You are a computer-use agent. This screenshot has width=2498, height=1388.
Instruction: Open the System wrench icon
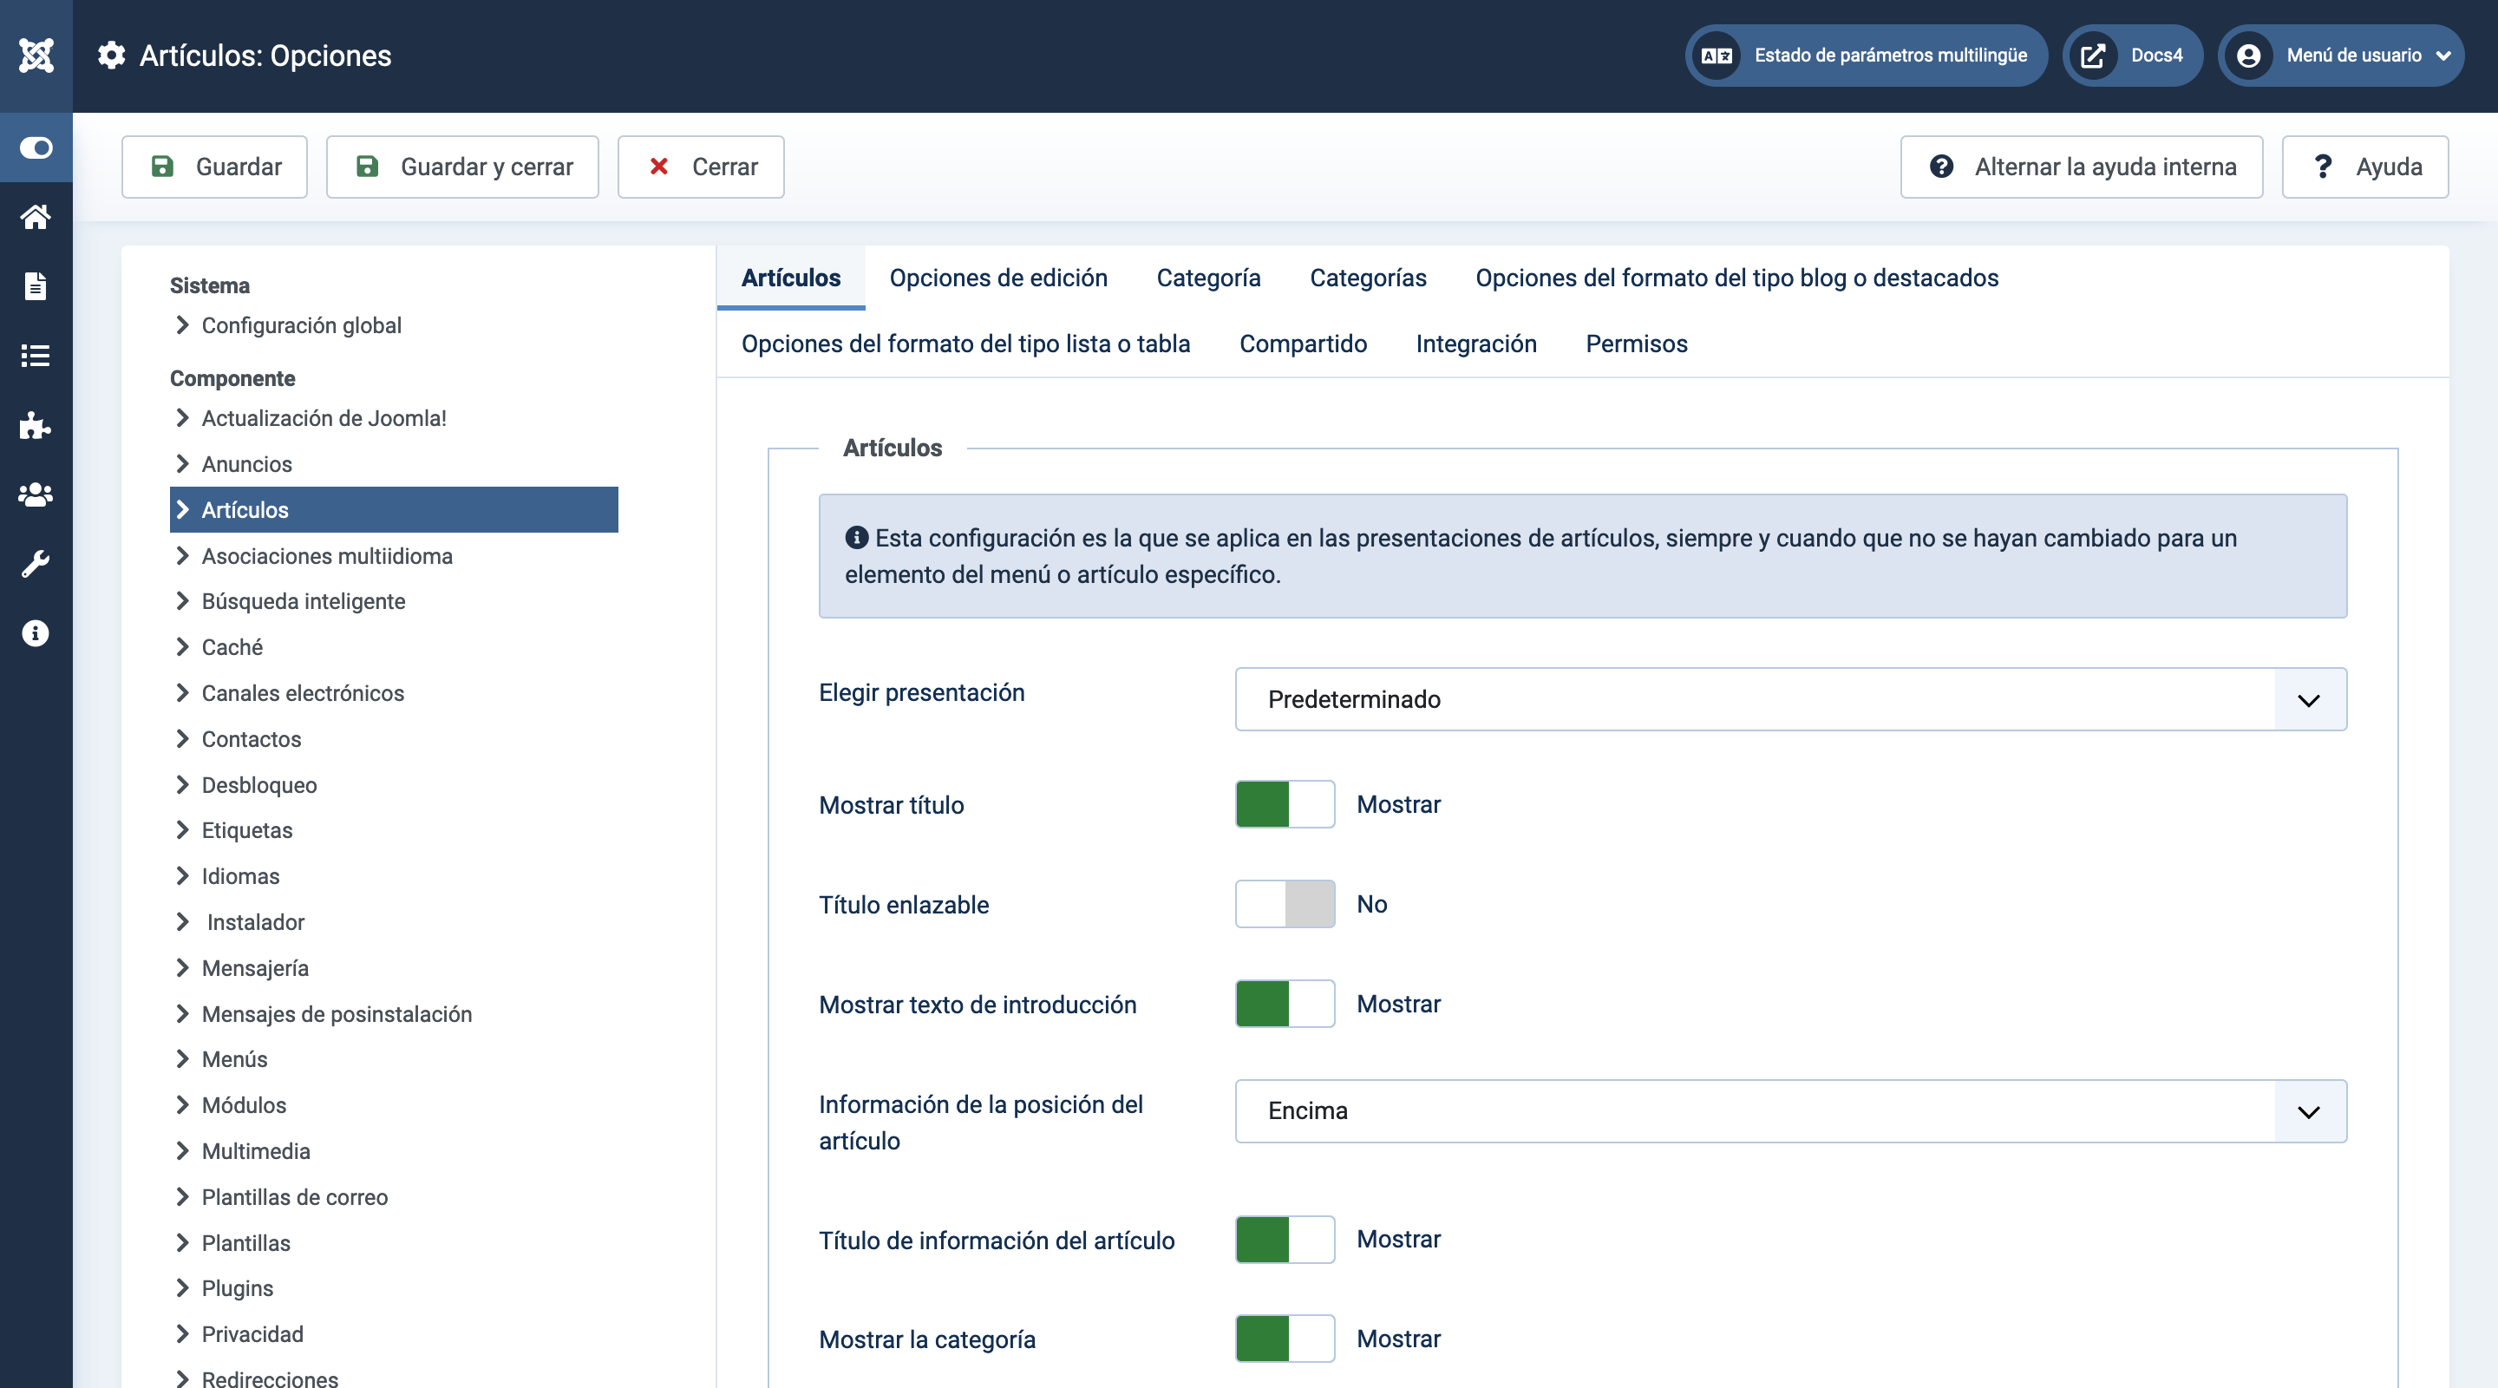36,564
